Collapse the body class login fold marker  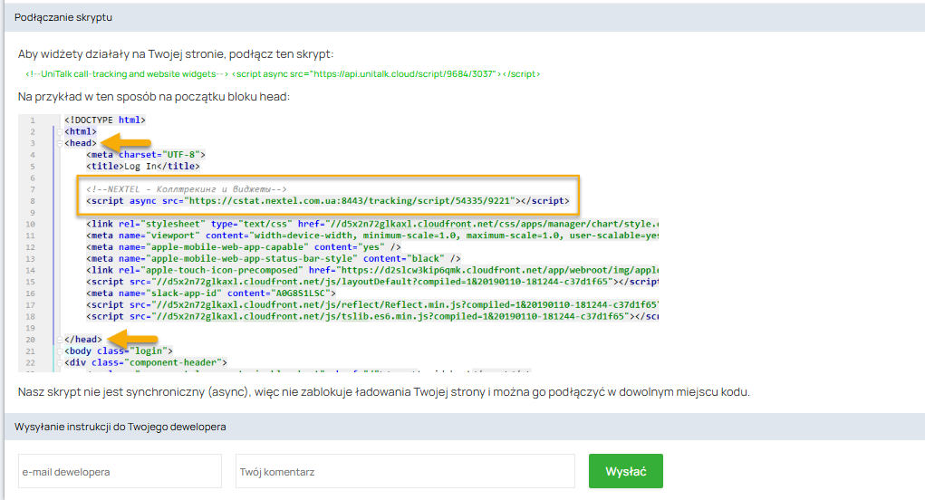click(x=60, y=351)
